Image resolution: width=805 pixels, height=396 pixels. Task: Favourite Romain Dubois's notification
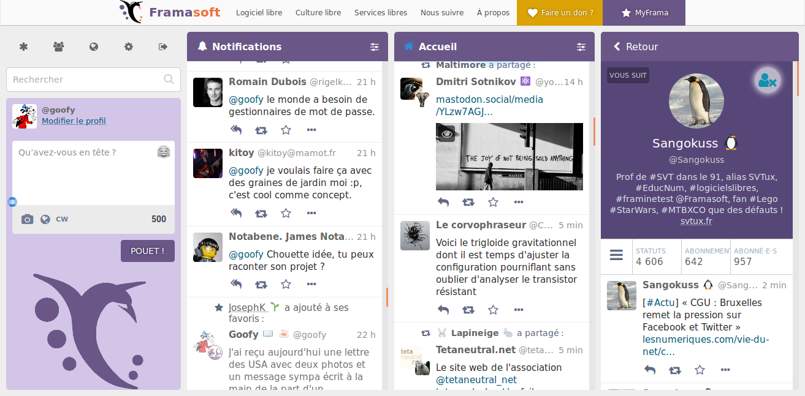pyautogui.click(x=286, y=130)
